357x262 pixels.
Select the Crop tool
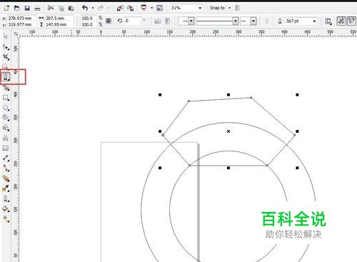click(x=6, y=56)
